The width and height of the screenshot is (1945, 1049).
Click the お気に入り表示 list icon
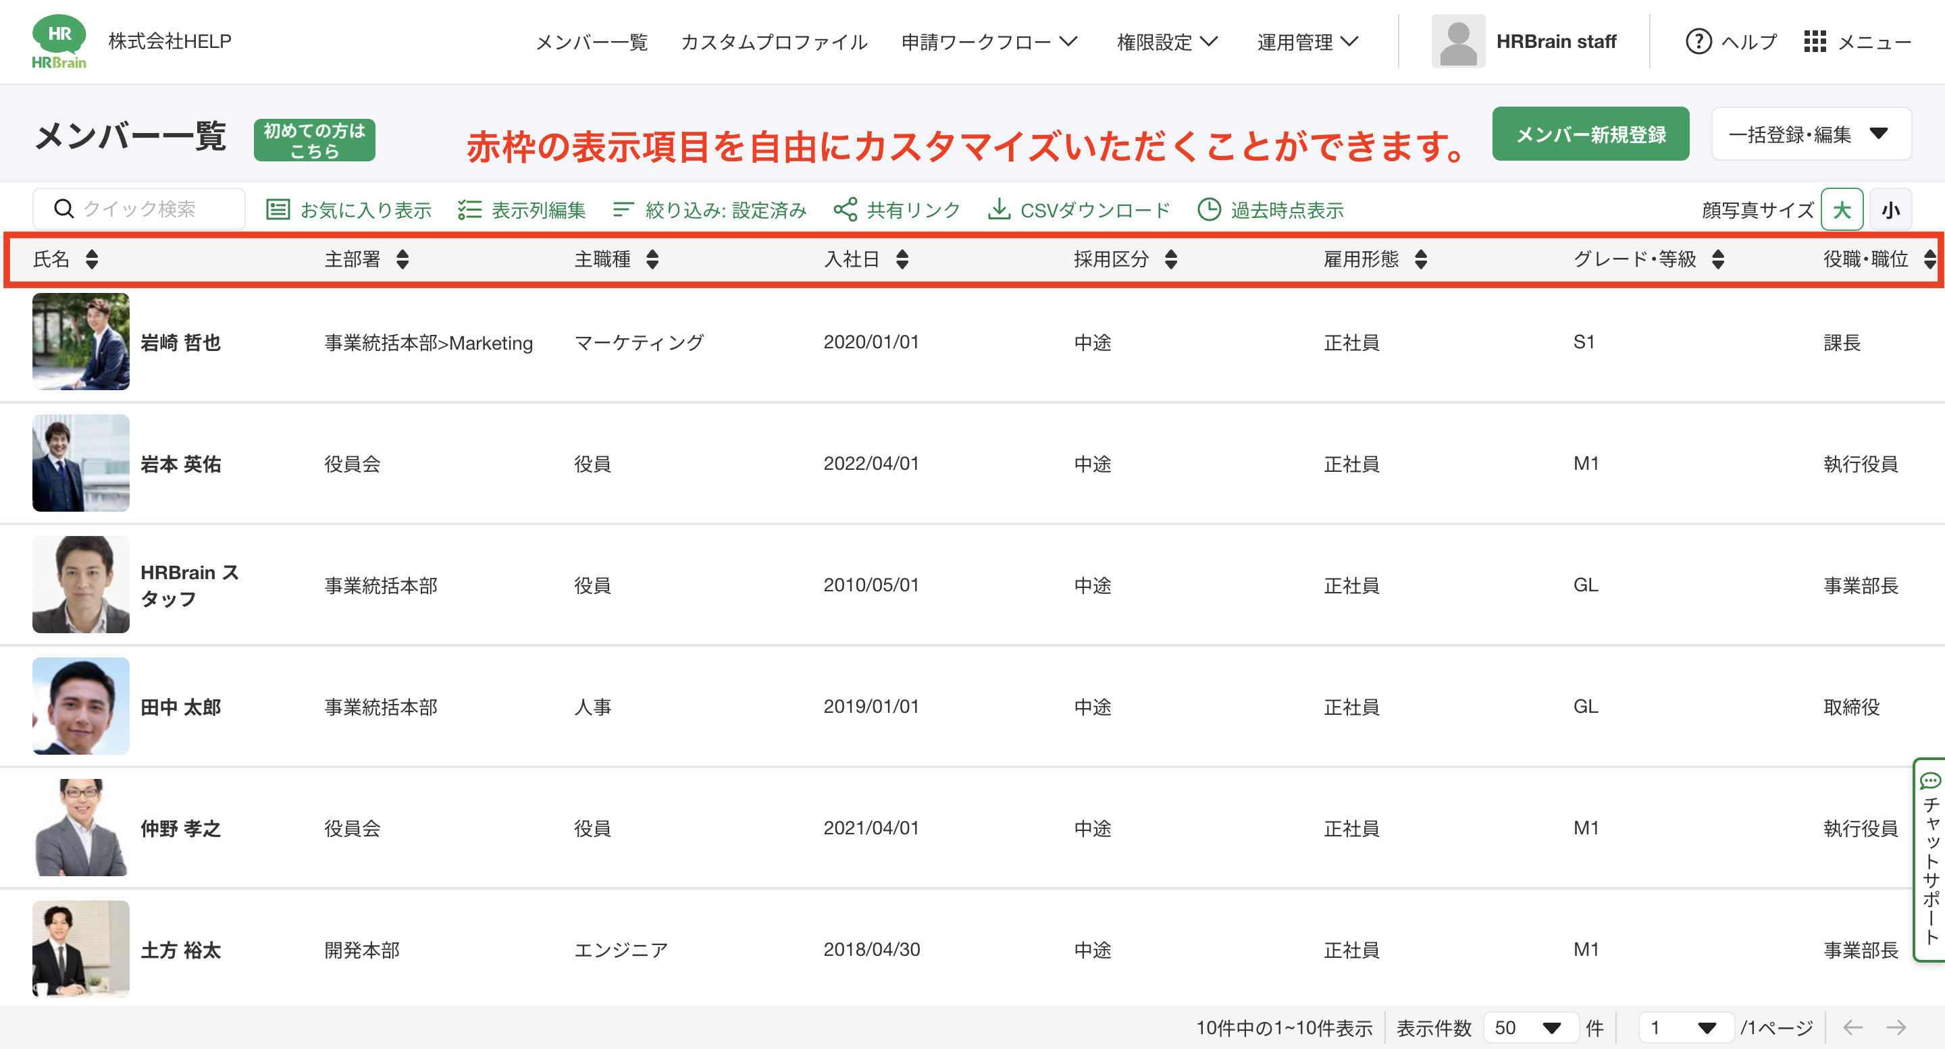(278, 210)
